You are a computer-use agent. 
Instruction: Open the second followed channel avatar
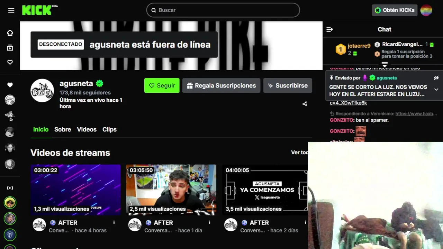pyautogui.click(x=10, y=116)
